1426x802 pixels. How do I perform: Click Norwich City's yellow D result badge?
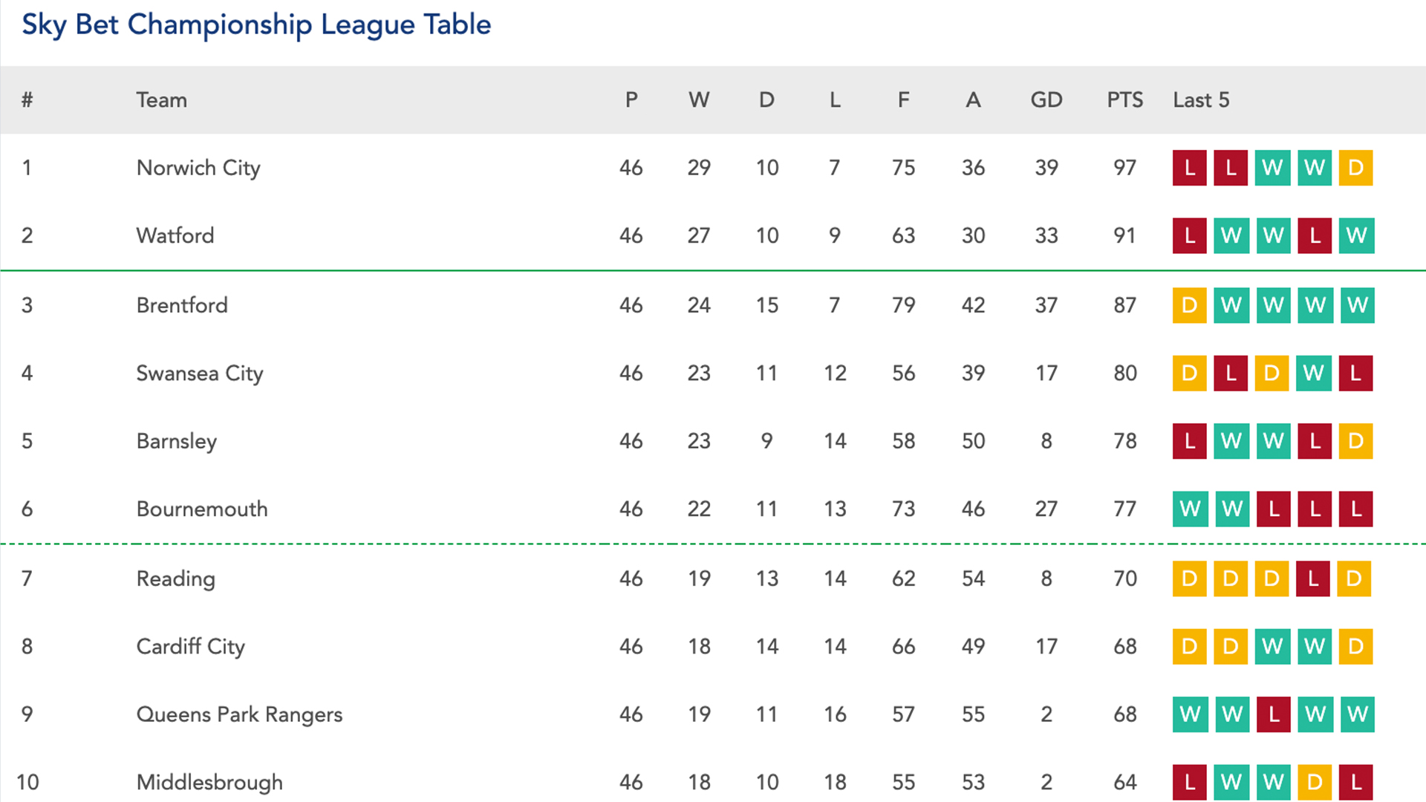[1355, 168]
